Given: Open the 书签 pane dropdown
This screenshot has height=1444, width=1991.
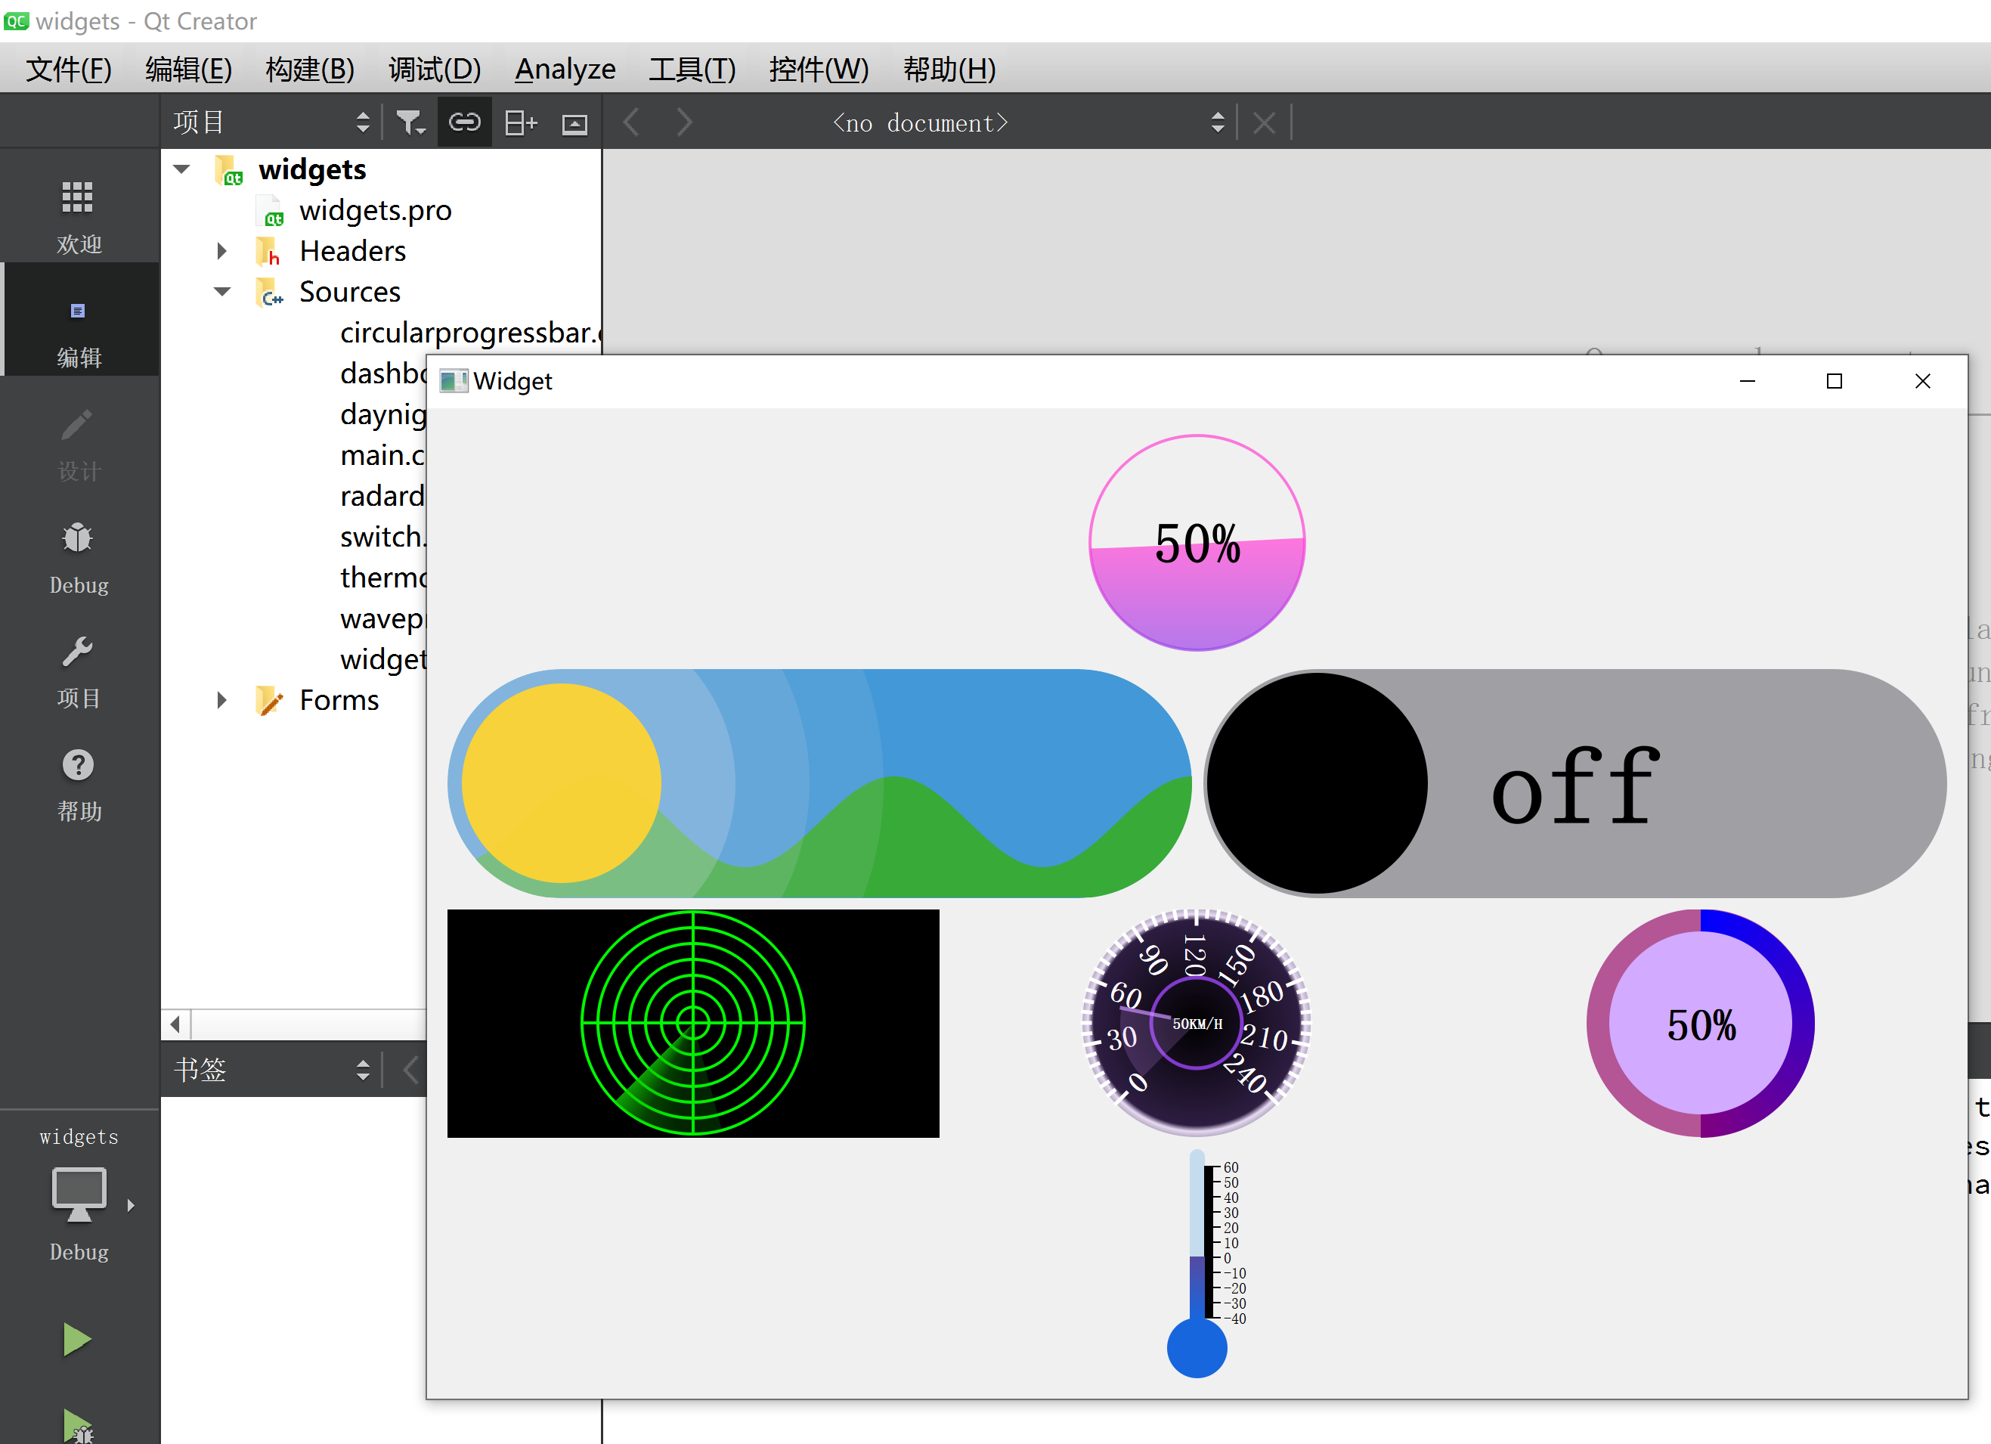Looking at the screenshot, I should coord(271,1070).
